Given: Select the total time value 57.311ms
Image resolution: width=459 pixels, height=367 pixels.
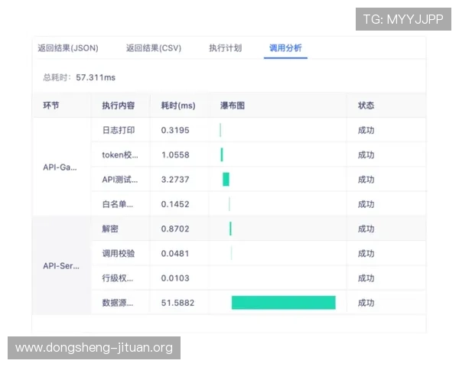Looking at the screenshot, I should [x=96, y=77].
